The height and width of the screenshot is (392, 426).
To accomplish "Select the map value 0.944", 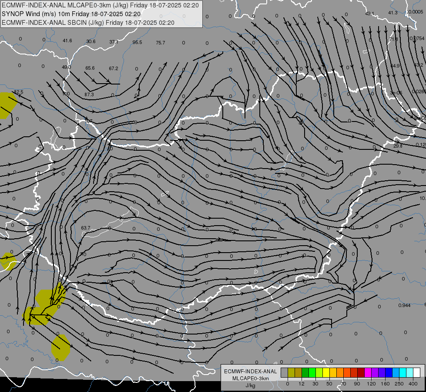I will [405, 305].
